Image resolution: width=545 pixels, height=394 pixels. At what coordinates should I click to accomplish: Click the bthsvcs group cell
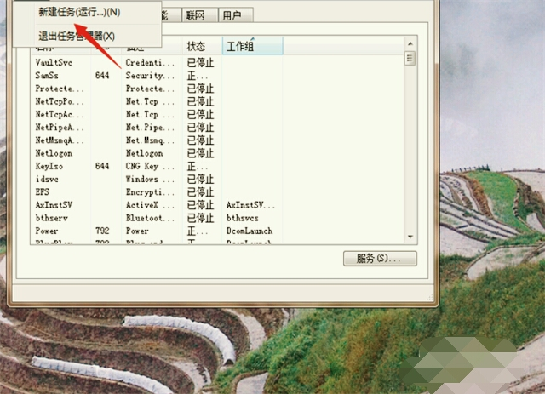(242, 218)
